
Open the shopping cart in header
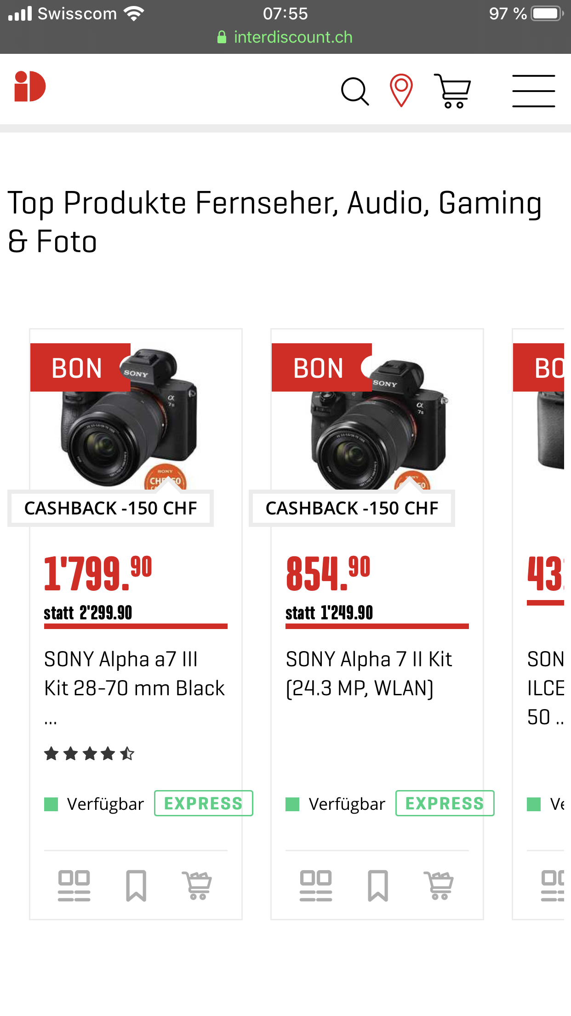[x=453, y=91]
